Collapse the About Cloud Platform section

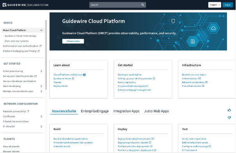pos(41,30)
